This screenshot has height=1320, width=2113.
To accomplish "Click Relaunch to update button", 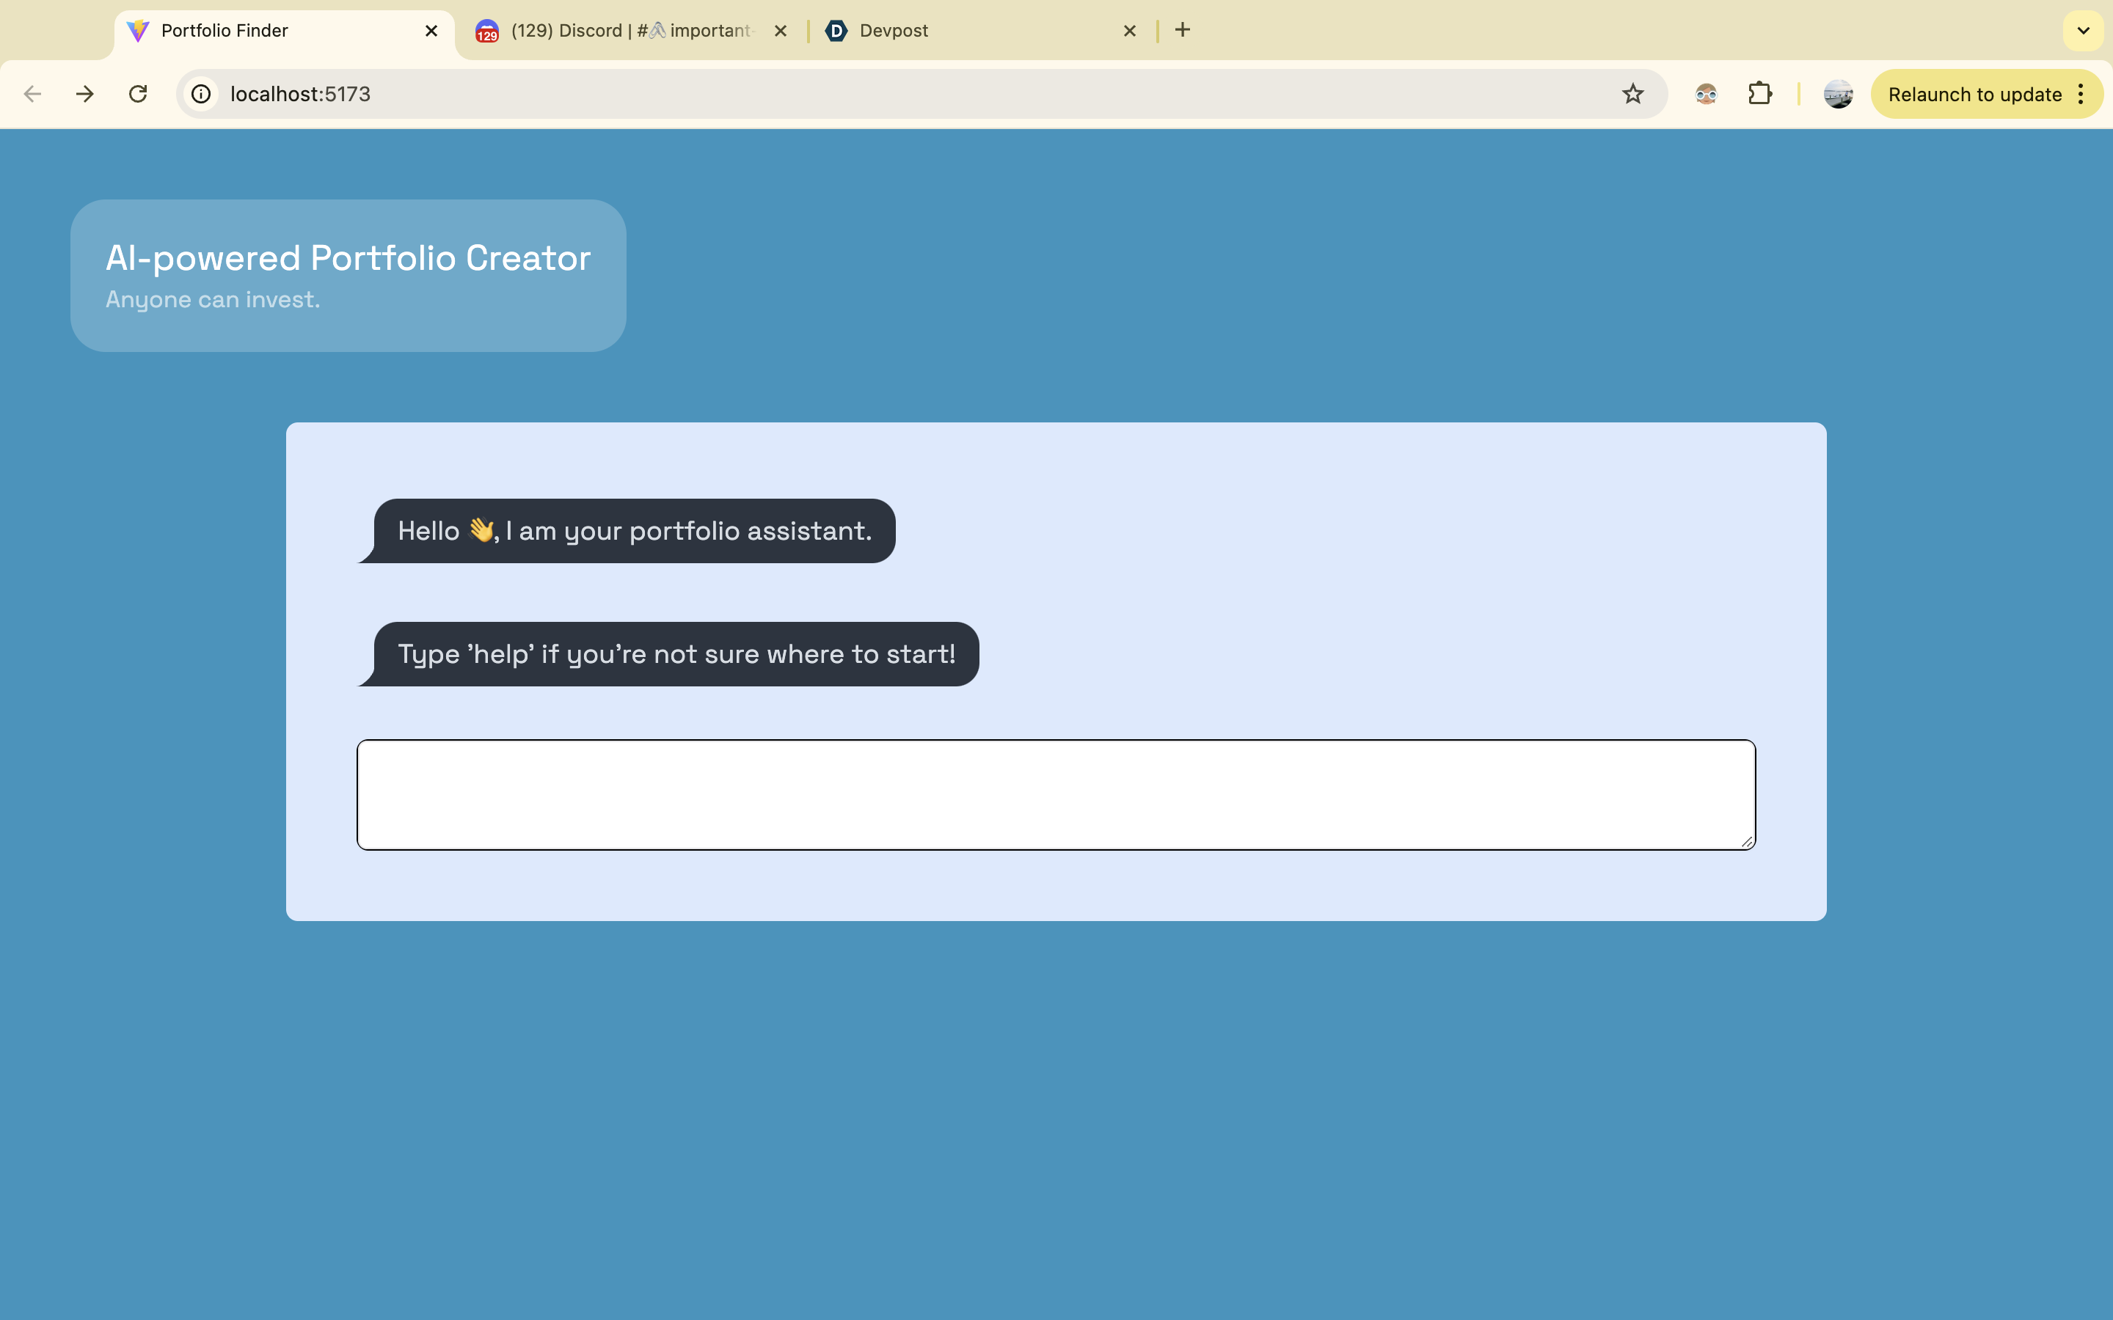I will click(1974, 93).
